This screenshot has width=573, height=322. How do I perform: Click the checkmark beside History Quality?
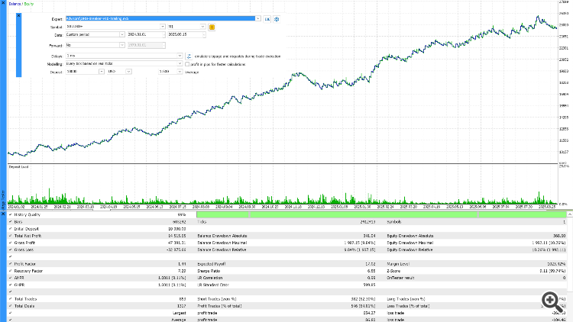(9, 216)
